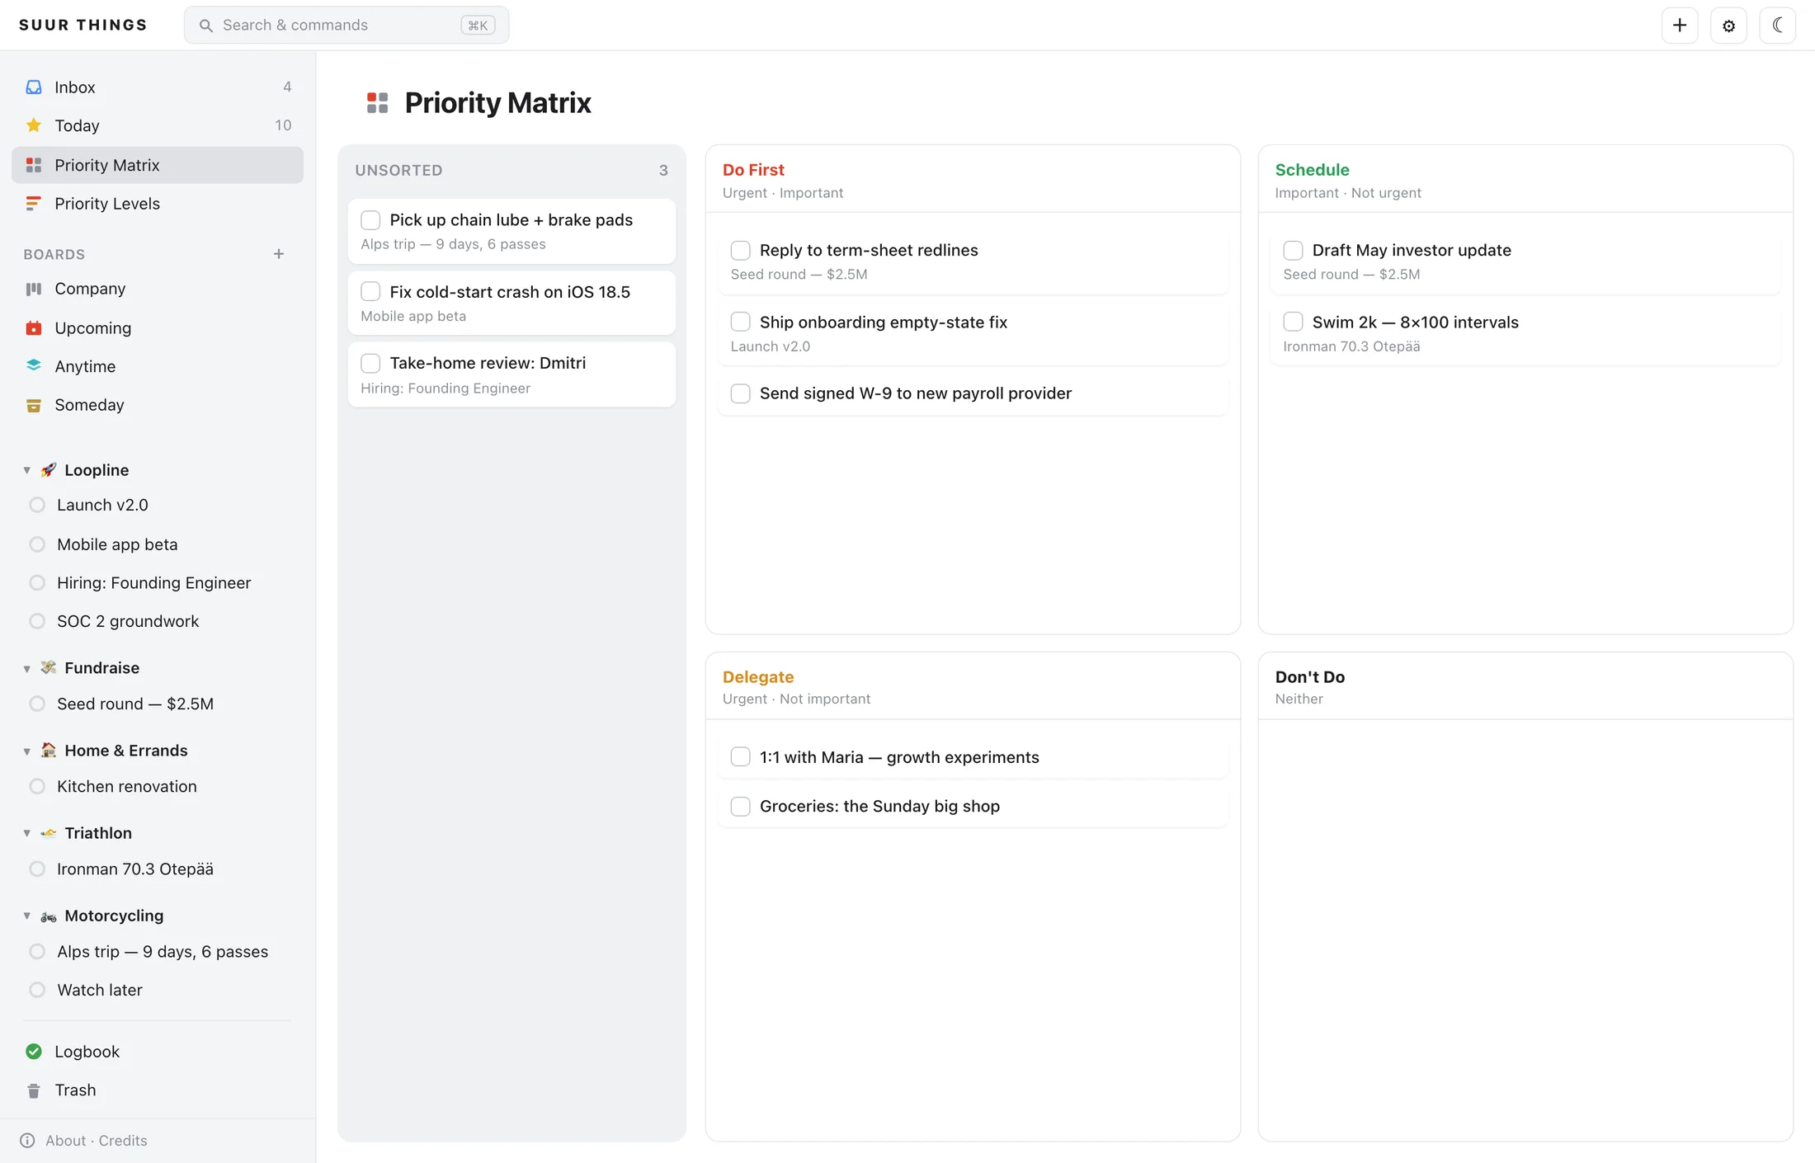Open the Ironman 70.3 Otepää project
The height and width of the screenshot is (1163, 1815).
158,869
